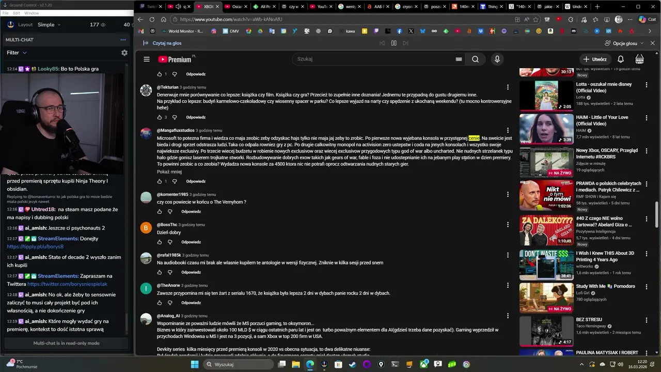Open the YouTube hamburger guide menu

tap(147, 59)
